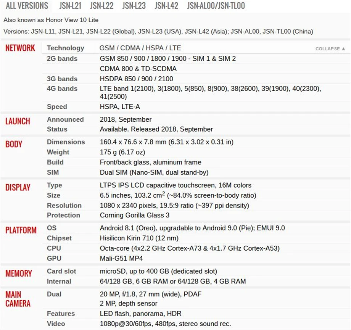351x330 pixels.
Task: Click the 3G bands label
Action: [62, 79]
